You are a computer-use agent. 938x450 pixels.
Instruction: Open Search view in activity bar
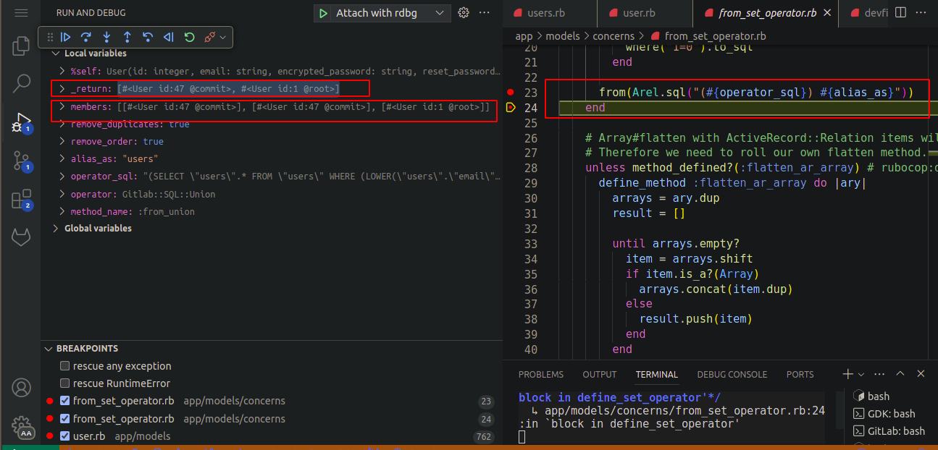tap(21, 84)
